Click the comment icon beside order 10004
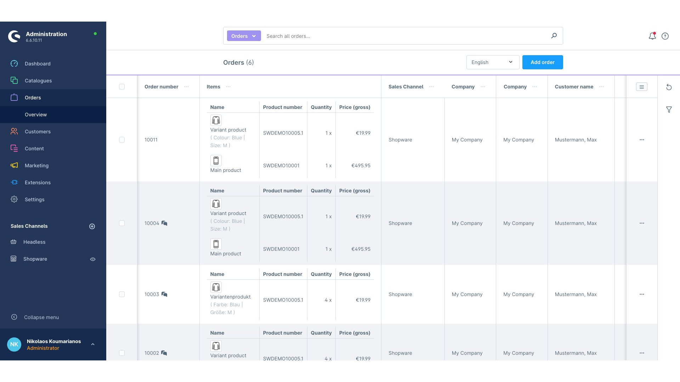The height and width of the screenshot is (382, 680). pos(164,223)
